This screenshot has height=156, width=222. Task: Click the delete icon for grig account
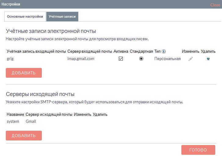click(x=208, y=59)
